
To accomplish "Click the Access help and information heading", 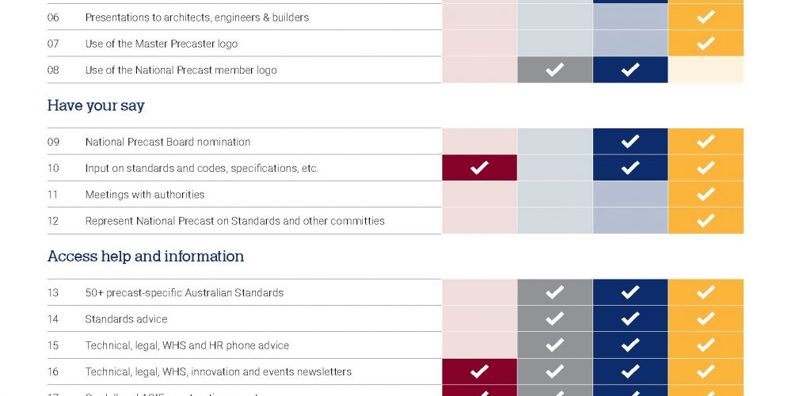I will pos(146,257).
